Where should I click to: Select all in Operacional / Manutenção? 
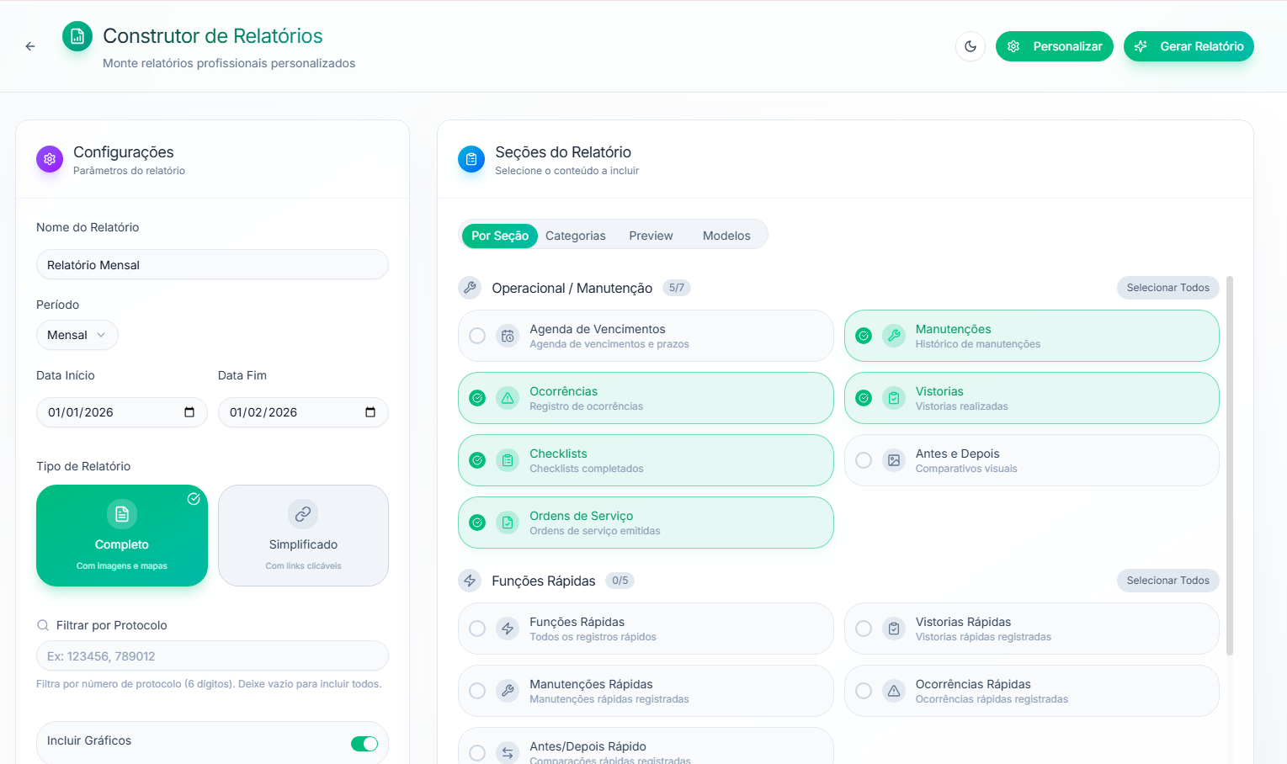[x=1168, y=288]
